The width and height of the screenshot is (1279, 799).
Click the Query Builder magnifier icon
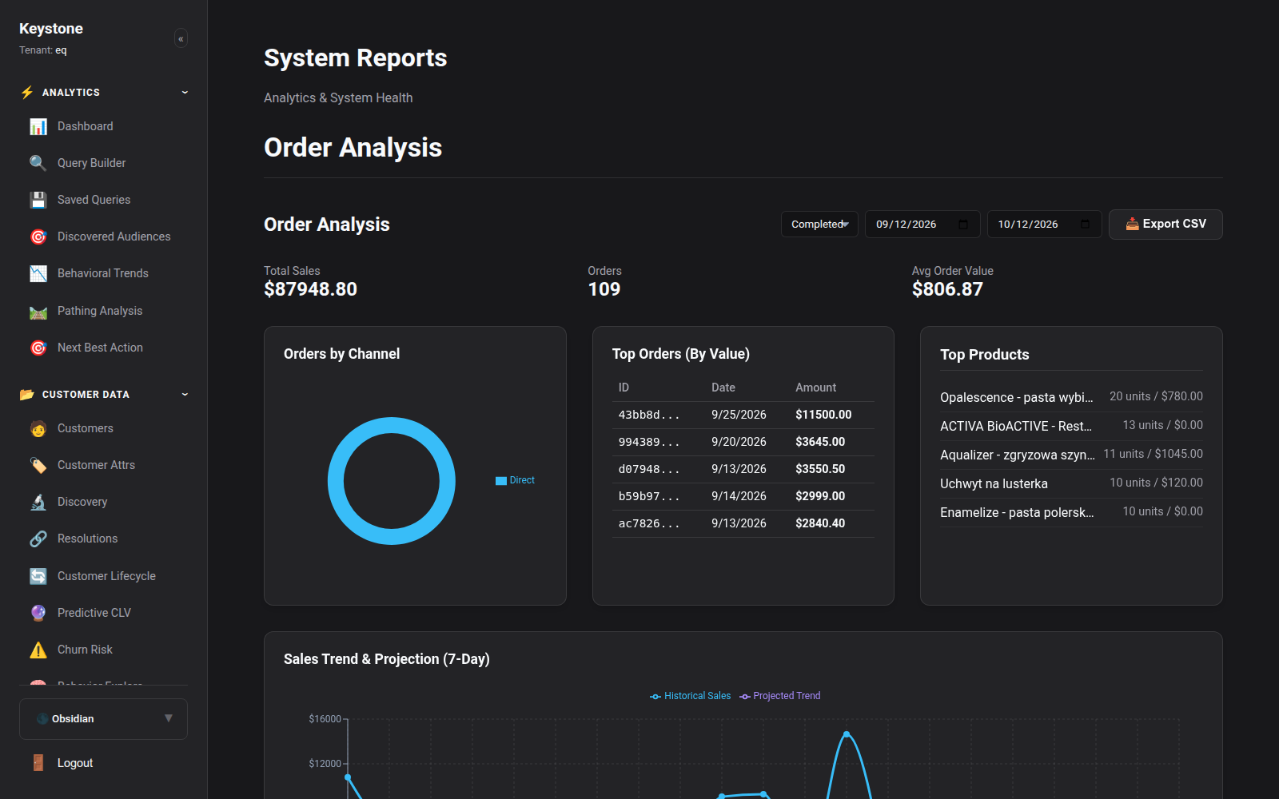tap(38, 163)
